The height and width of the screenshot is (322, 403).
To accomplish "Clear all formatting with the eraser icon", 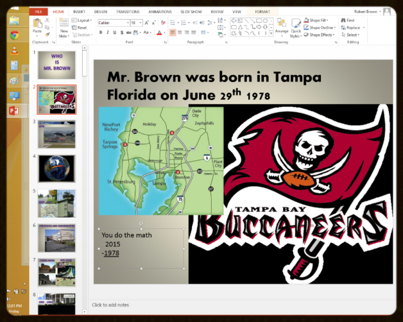I will (163, 23).
